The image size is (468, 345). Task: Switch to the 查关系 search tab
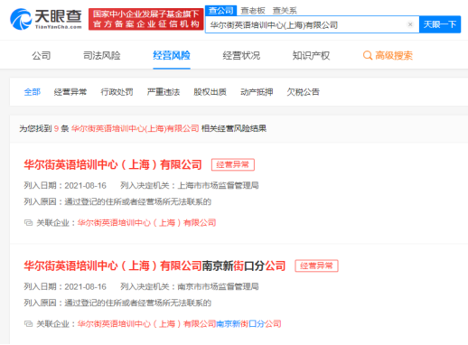click(285, 11)
